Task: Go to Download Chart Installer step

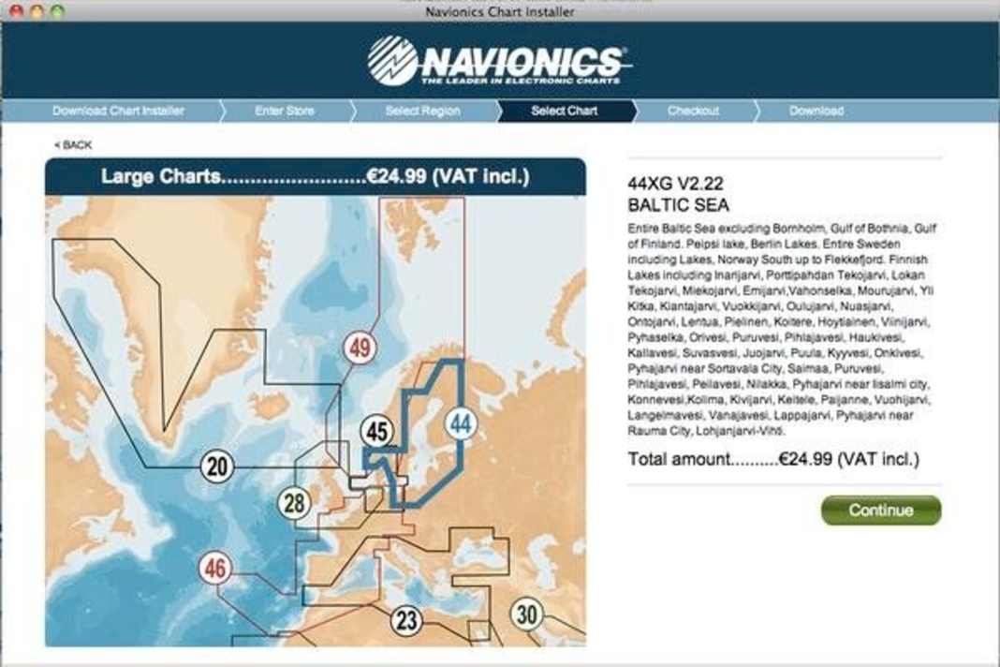Action: click(x=118, y=111)
